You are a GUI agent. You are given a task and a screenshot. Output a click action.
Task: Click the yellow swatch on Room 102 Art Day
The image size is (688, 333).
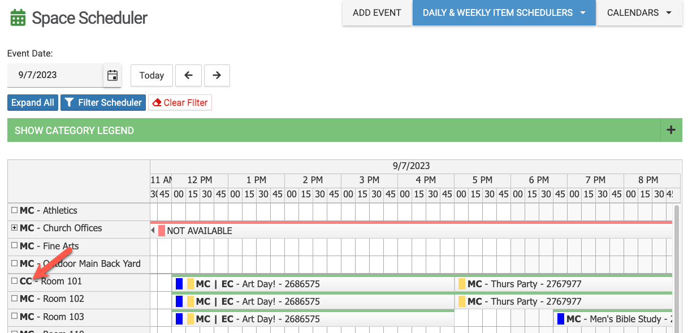[x=191, y=301]
